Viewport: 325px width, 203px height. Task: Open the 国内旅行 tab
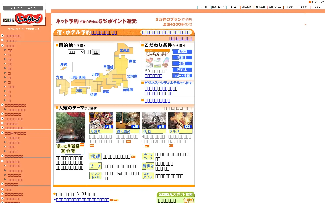(247, 7)
